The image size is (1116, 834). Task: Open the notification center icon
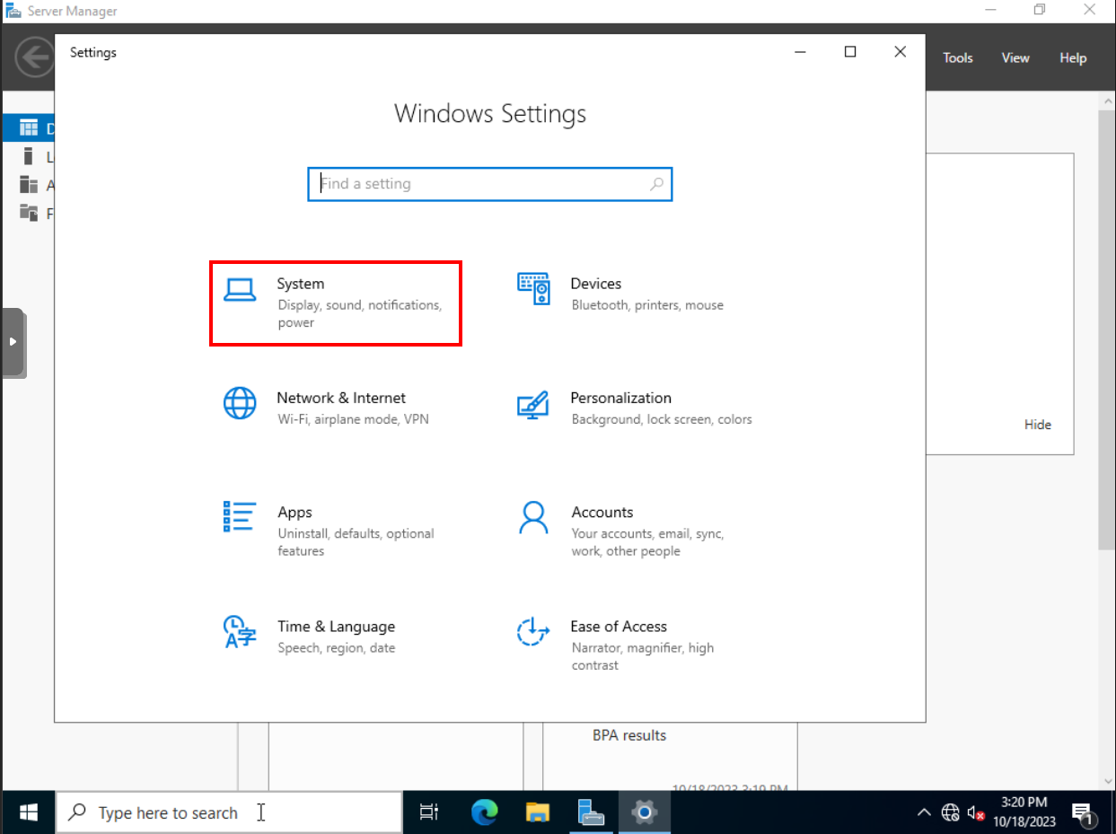click(x=1083, y=813)
